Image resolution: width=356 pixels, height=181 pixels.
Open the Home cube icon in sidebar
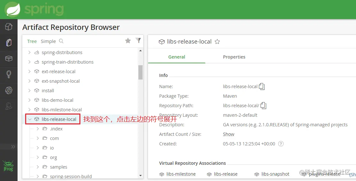[9, 27]
